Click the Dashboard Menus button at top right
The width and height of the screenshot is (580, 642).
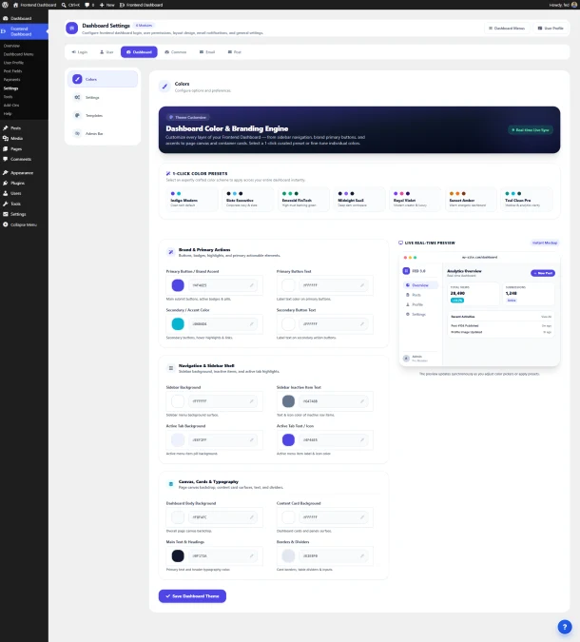tap(507, 29)
